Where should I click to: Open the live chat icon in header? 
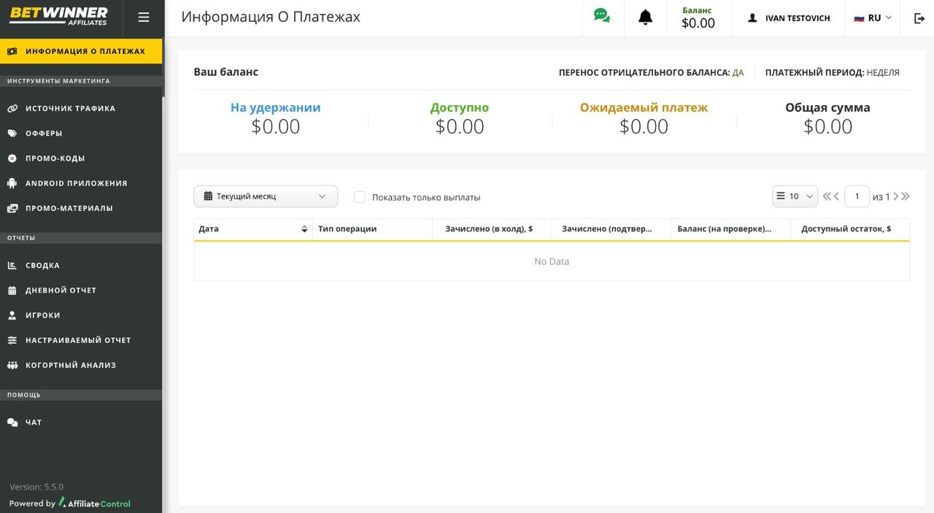[602, 16]
